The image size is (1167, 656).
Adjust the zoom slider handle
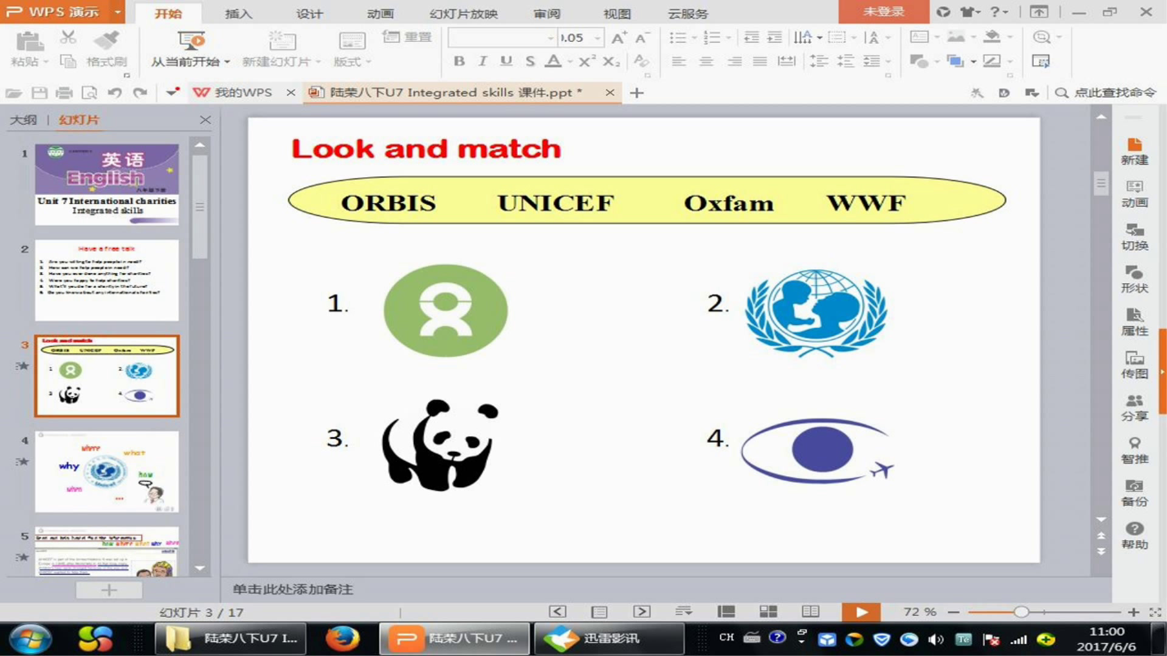(1021, 612)
